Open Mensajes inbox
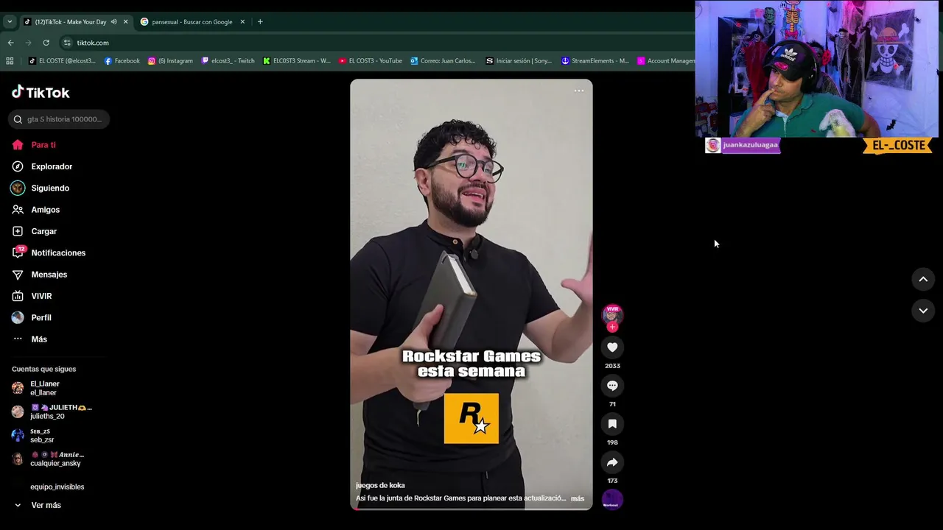 (39, 275)
